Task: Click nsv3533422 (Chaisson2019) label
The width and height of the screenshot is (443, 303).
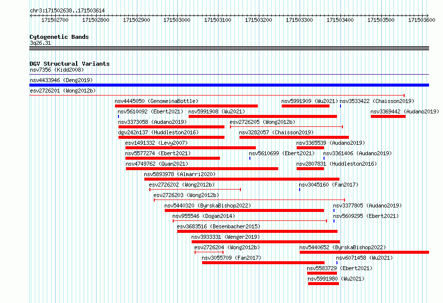Action: 377,101
